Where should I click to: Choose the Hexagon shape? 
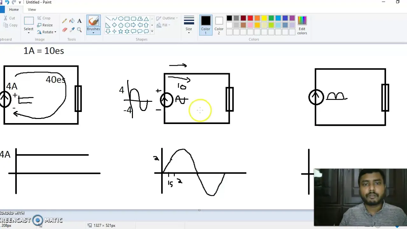127,25
